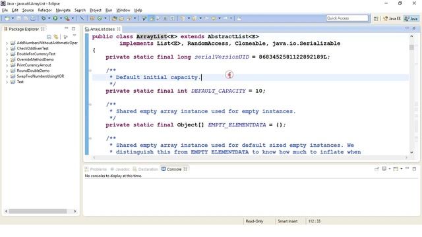Open the Refactor menu

pyautogui.click(x=45, y=11)
